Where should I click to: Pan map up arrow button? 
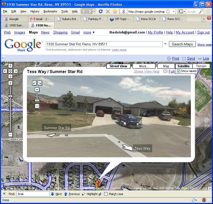pos(10,66)
